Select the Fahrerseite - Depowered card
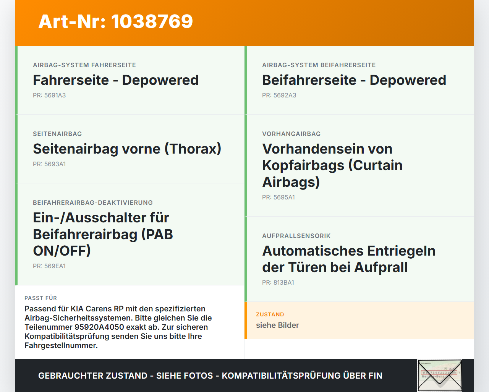 coord(130,80)
